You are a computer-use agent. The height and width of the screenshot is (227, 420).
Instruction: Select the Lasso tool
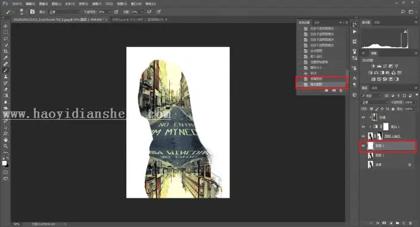[5, 39]
